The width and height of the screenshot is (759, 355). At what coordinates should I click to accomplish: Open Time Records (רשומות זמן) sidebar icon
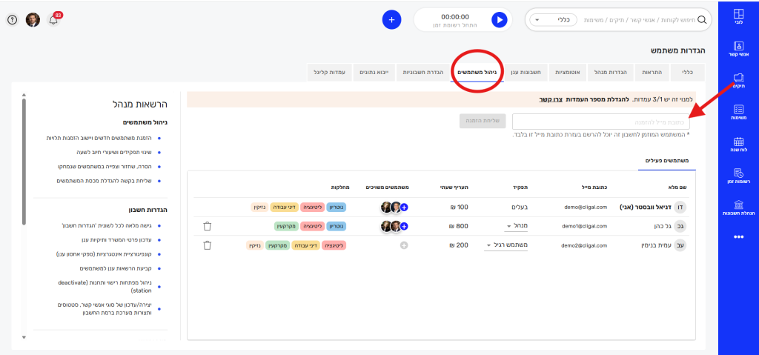[738, 176]
